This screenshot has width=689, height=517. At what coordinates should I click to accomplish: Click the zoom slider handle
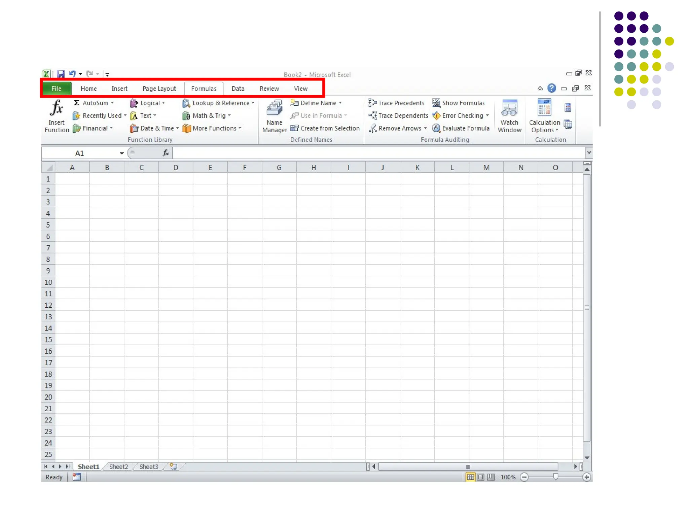[556, 477]
